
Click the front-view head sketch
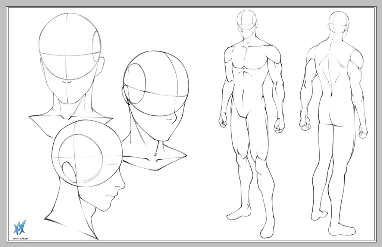coord(71,75)
